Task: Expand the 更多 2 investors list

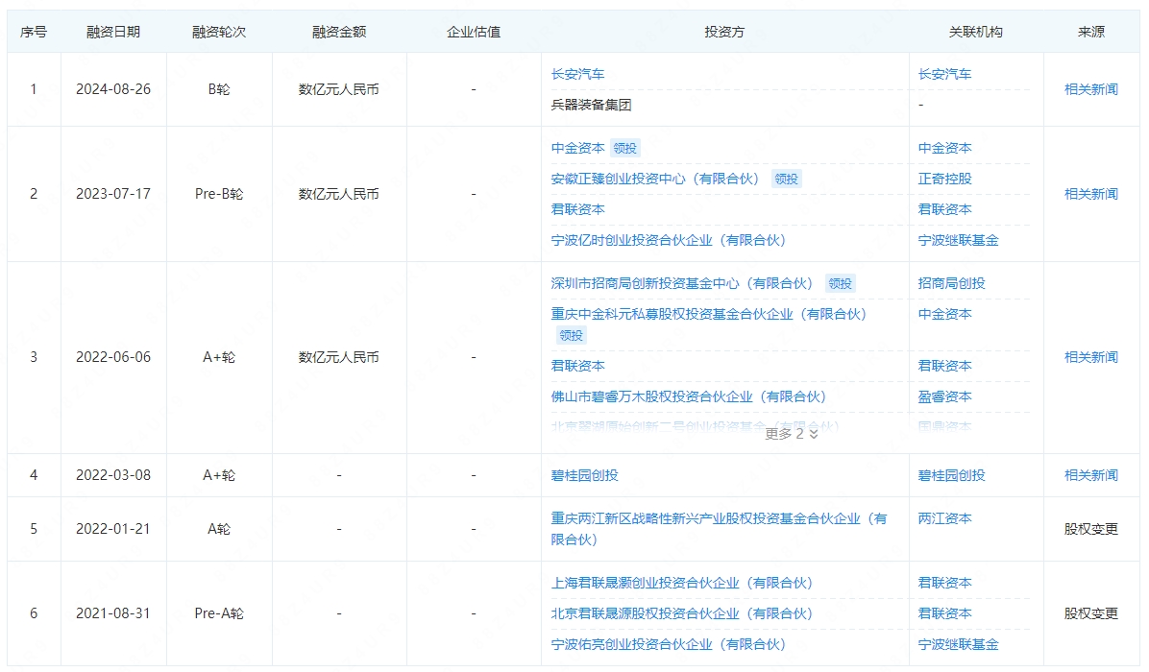Action: pyautogui.click(x=792, y=433)
